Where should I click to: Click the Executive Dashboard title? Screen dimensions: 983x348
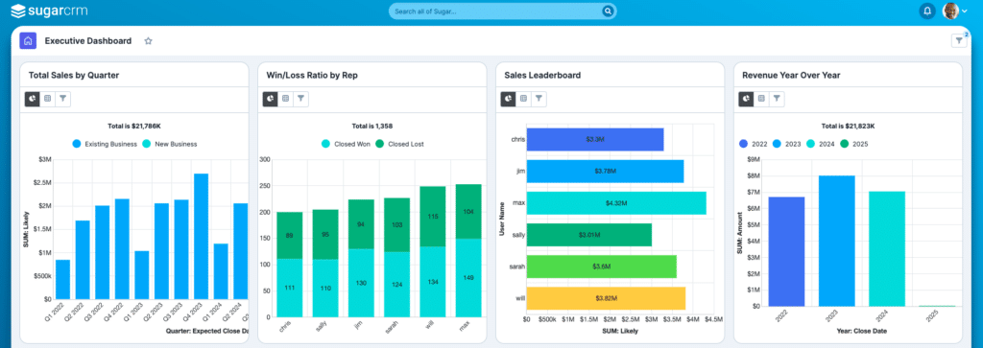87,40
